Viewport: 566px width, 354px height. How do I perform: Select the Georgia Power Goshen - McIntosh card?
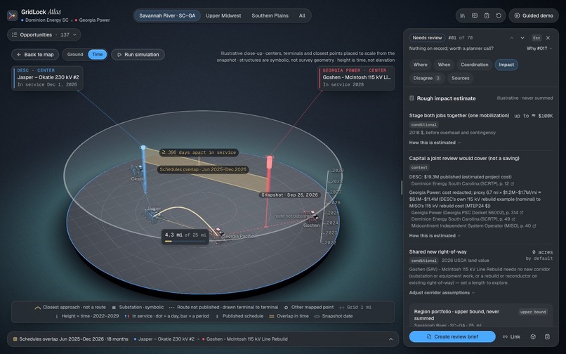click(356, 78)
